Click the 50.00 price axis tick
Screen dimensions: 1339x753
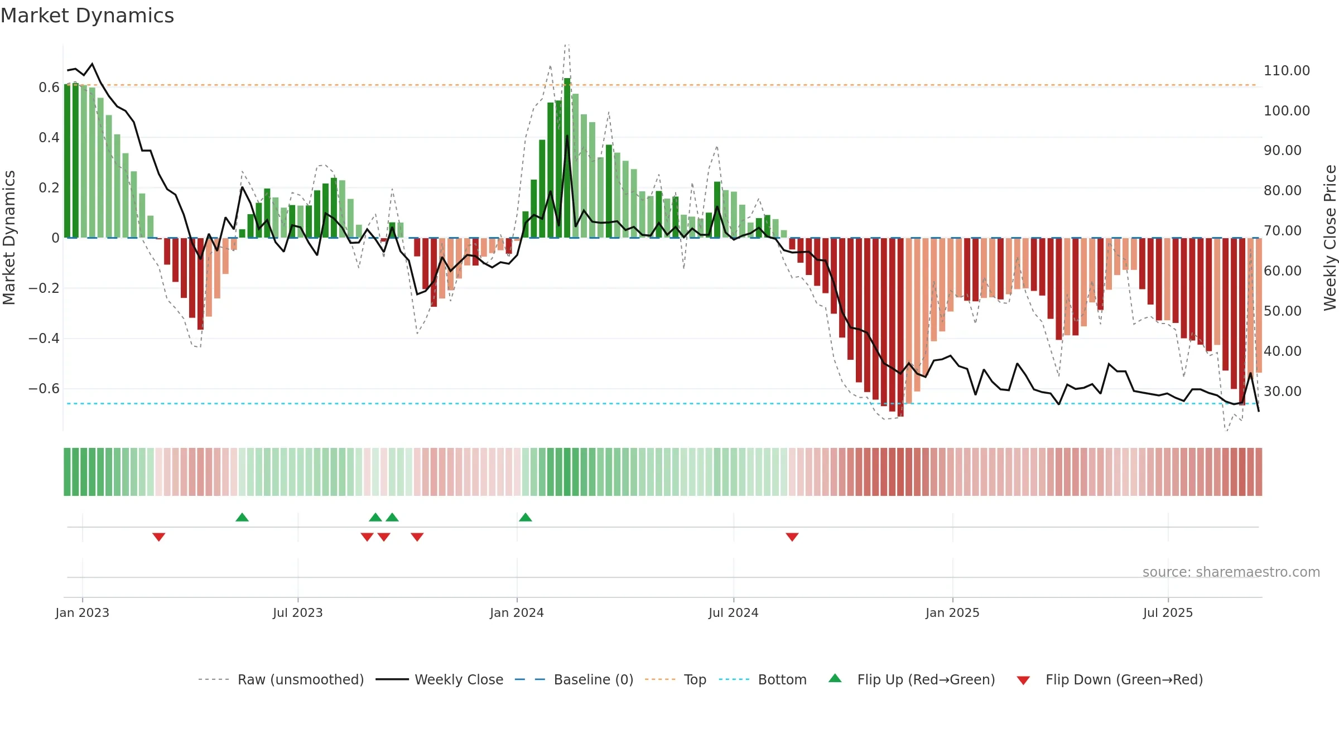(1283, 311)
